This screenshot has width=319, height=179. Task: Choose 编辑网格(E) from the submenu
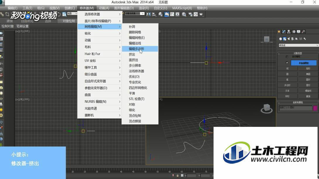point(140,37)
